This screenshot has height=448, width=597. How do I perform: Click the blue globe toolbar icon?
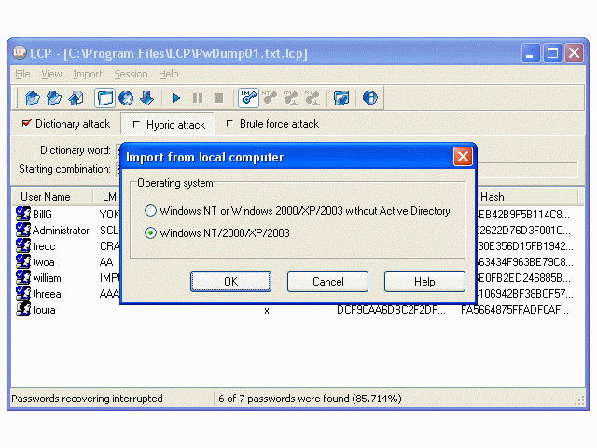[x=126, y=98]
